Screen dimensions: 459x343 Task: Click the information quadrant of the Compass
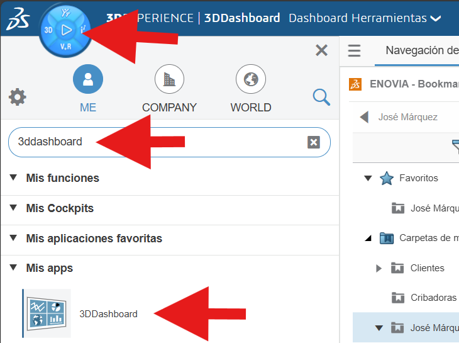(x=83, y=30)
